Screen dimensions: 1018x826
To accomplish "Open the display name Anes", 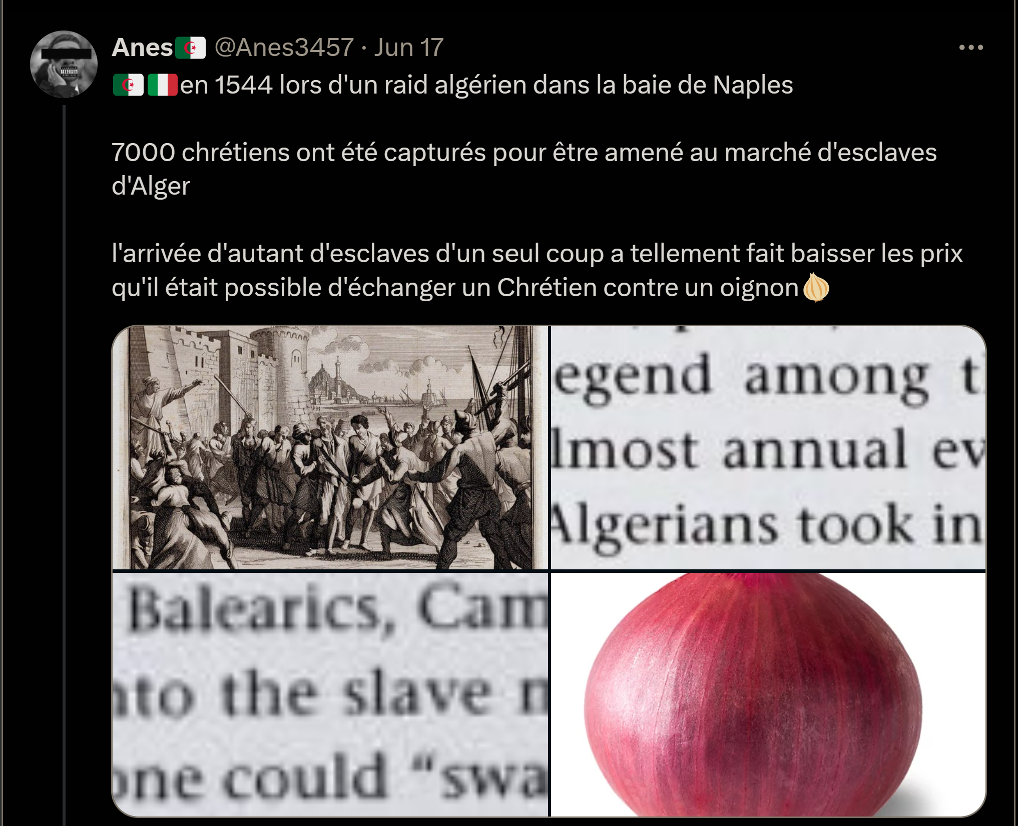I will point(143,48).
